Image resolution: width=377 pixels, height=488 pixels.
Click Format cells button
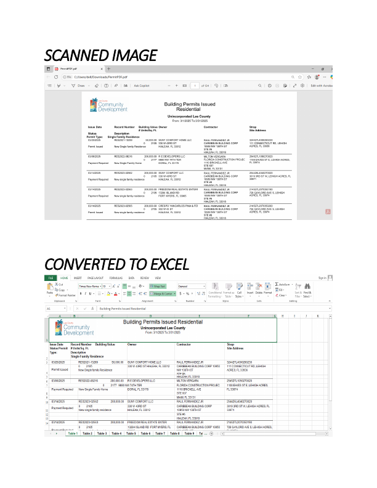tap(268, 288)
